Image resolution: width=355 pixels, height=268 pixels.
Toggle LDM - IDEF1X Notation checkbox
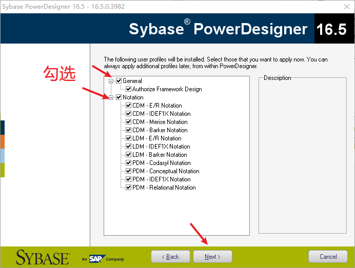click(129, 147)
